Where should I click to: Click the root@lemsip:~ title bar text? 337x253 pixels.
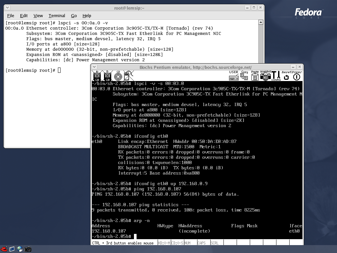pyautogui.click(x=129, y=8)
